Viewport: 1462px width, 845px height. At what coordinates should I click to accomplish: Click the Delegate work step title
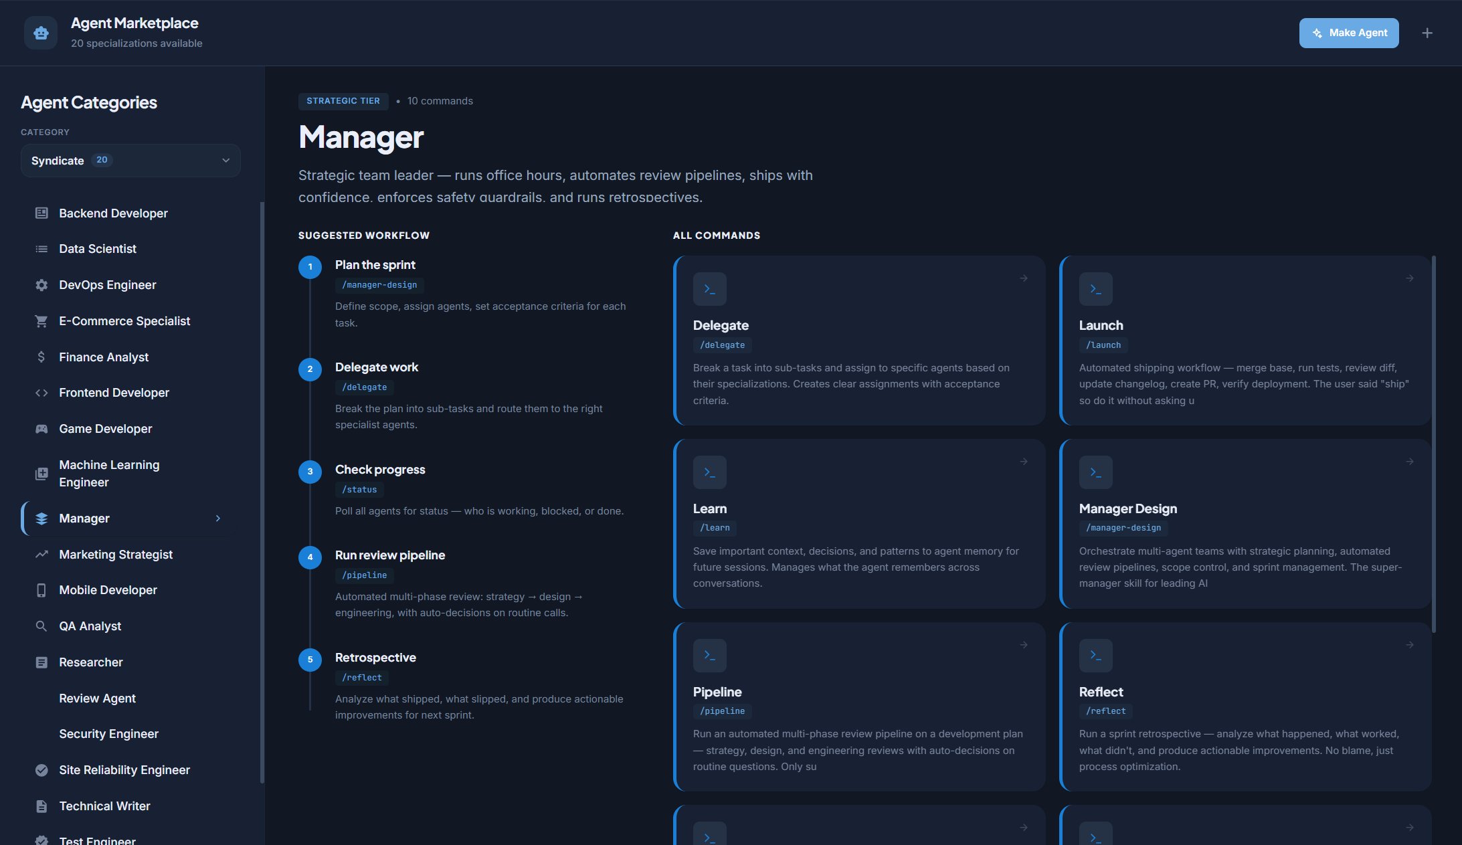pyautogui.click(x=377, y=367)
